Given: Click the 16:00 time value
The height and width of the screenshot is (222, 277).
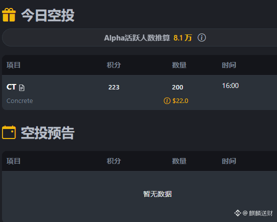Looking at the screenshot, I should [x=230, y=85].
